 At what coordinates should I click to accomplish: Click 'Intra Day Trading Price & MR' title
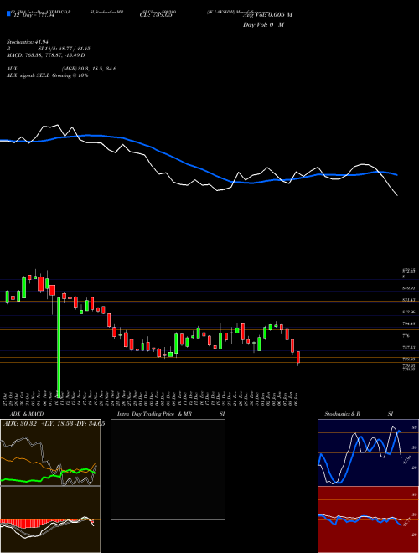154,414
